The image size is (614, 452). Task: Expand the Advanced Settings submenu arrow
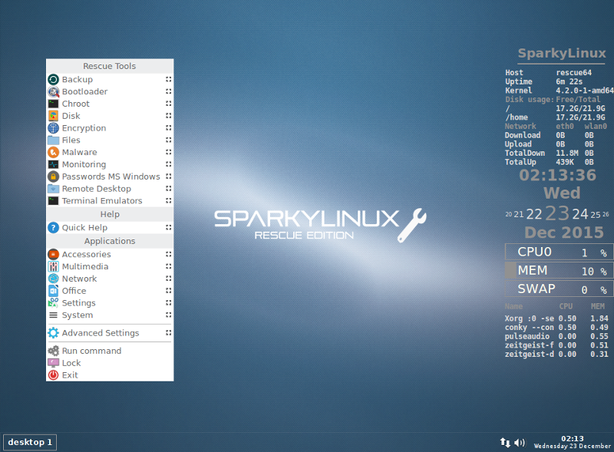click(x=168, y=333)
